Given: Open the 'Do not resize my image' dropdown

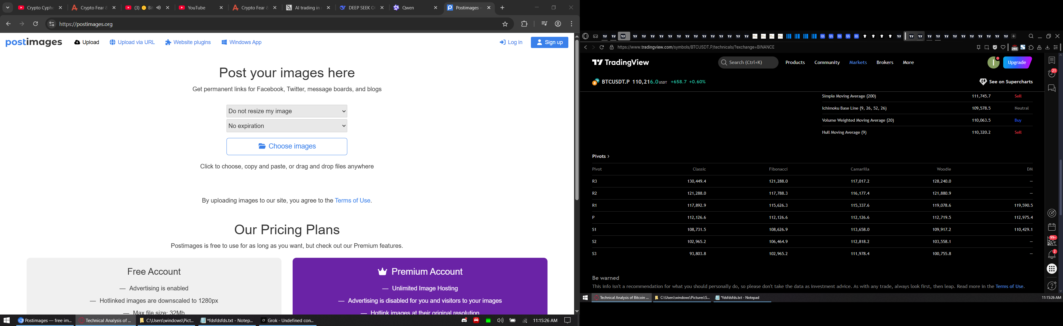Looking at the screenshot, I should (287, 111).
